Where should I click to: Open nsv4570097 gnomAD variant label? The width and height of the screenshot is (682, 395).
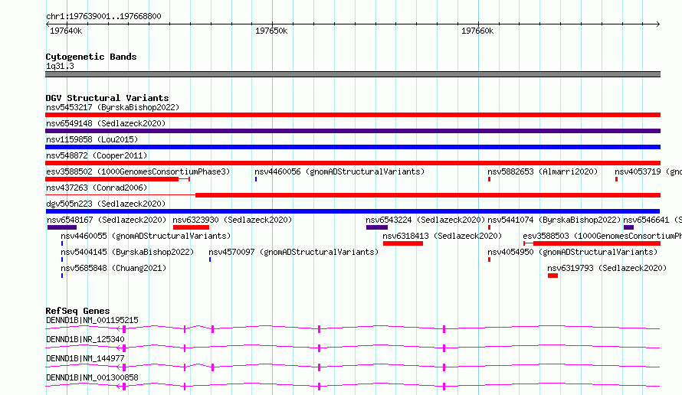pos(293,252)
